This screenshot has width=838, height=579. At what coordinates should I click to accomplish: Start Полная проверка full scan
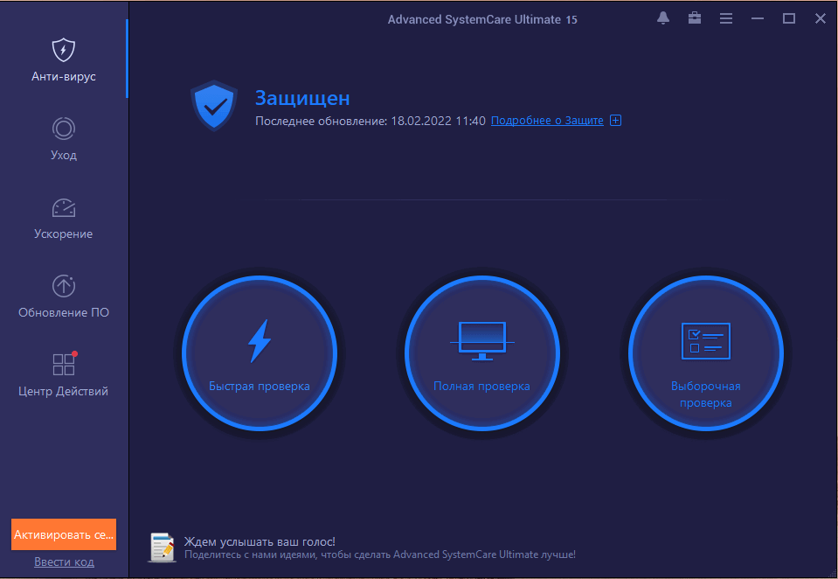coord(482,353)
